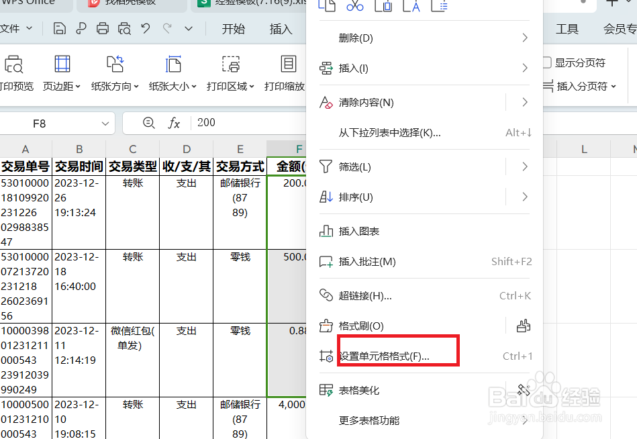637x439 pixels.
Task: Switch to the 插入 ribbon tab
Action: pos(281,29)
